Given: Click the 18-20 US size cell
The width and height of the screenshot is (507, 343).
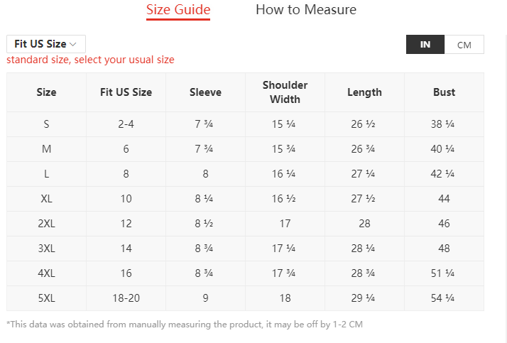Looking at the screenshot, I should click(x=126, y=298).
